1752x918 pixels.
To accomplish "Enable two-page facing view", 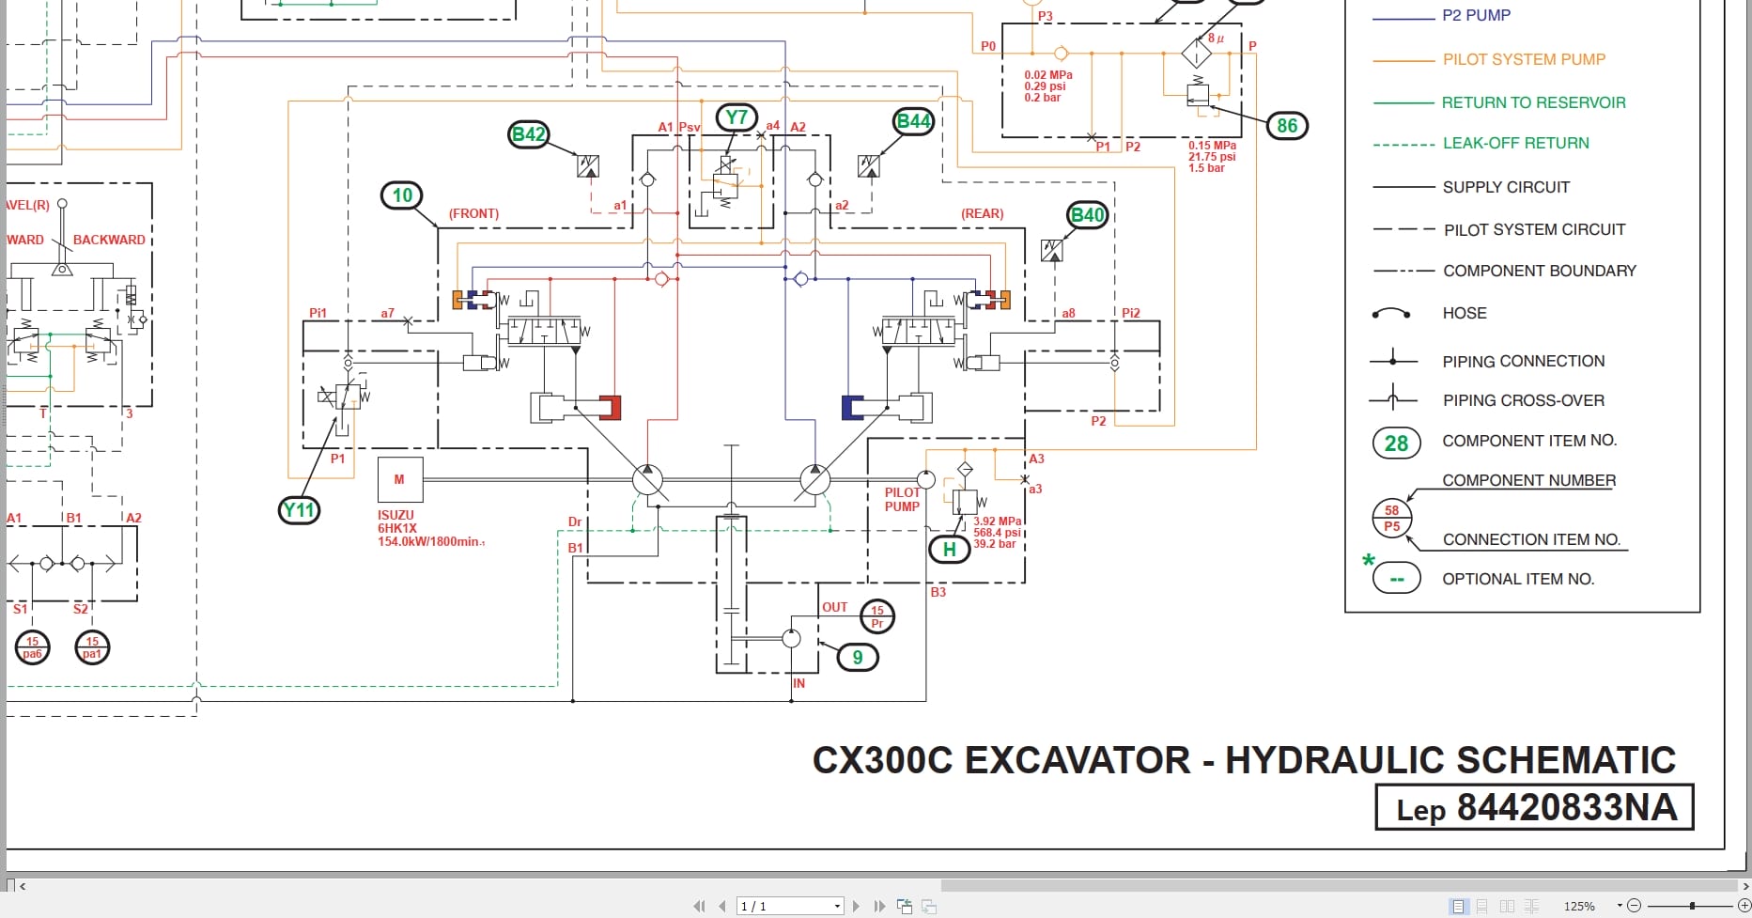I will pyautogui.click(x=1508, y=905).
